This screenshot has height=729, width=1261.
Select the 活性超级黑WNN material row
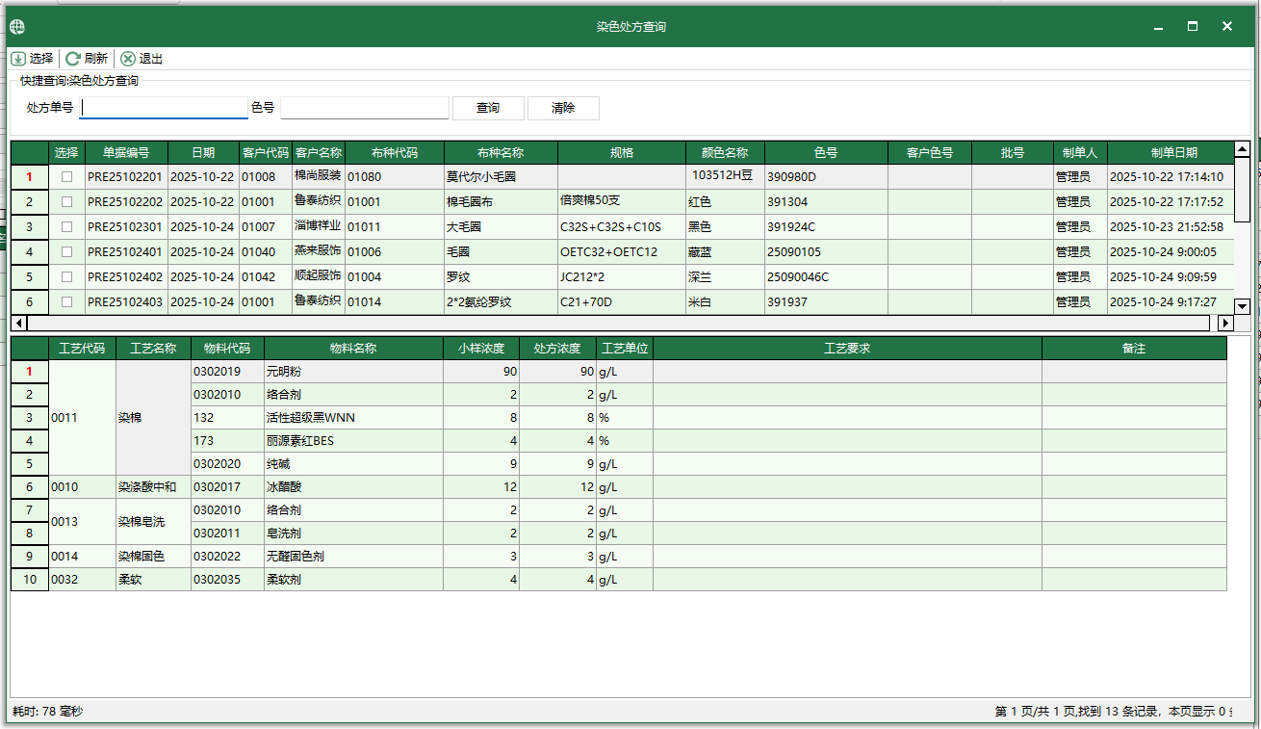coord(352,418)
